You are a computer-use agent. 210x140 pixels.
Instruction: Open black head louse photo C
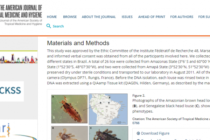(108, 133)
